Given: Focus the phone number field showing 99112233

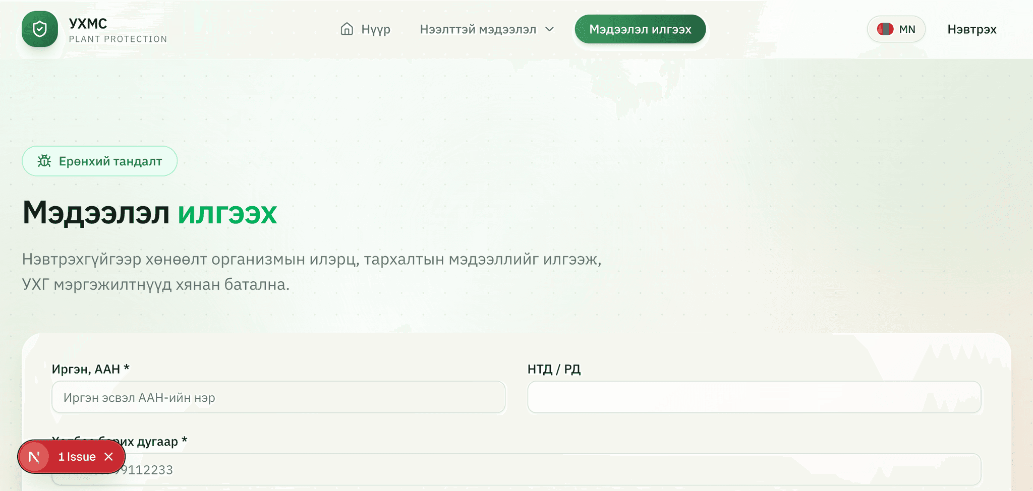Looking at the screenshot, I should 516,469.
